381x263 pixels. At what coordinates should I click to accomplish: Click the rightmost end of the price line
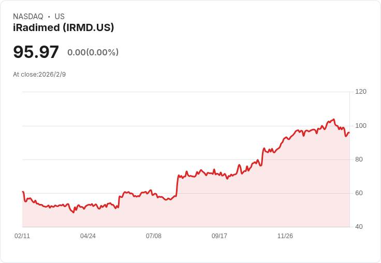(x=349, y=133)
